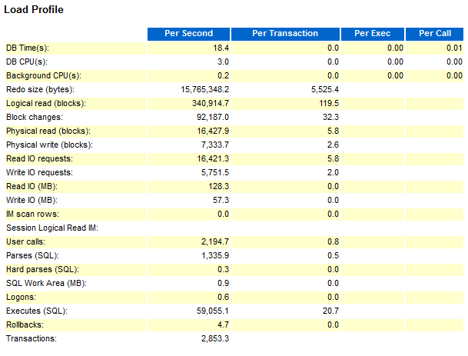The width and height of the screenshot is (468, 356).
Task: Select the write IO requests value 5,751.5
Action: coord(215,173)
